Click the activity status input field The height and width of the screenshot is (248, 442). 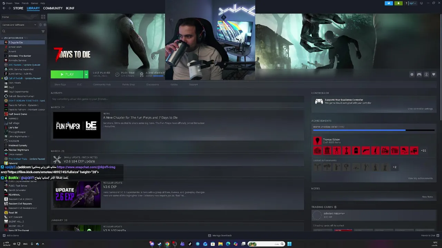click(x=177, y=99)
